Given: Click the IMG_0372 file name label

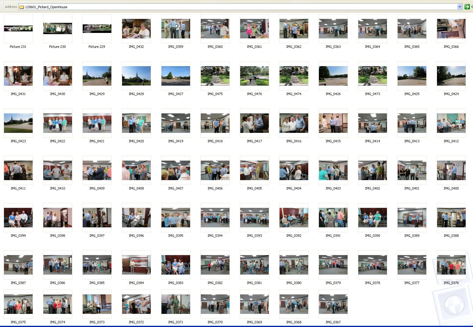Looking at the screenshot, I should [x=136, y=322].
